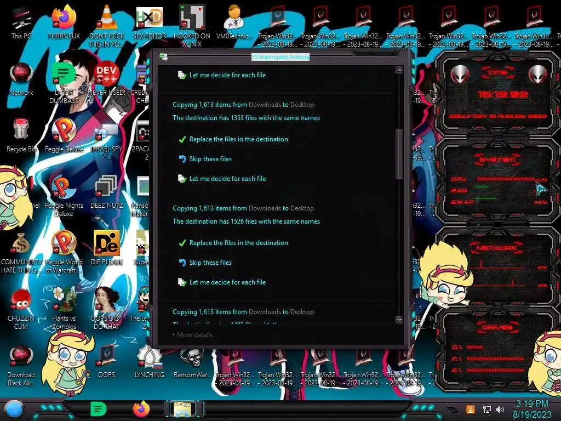Open the DIE PLEASE desktop shortcut
Screen dimensions: 561x421
(107, 248)
